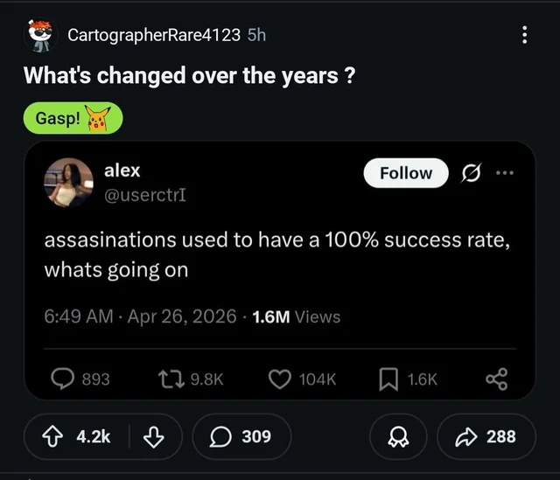The height and width of the screenshot is (480, 560).
Task: Click the circle-slash icon beside Follow
Action: (x=472, y=173)
